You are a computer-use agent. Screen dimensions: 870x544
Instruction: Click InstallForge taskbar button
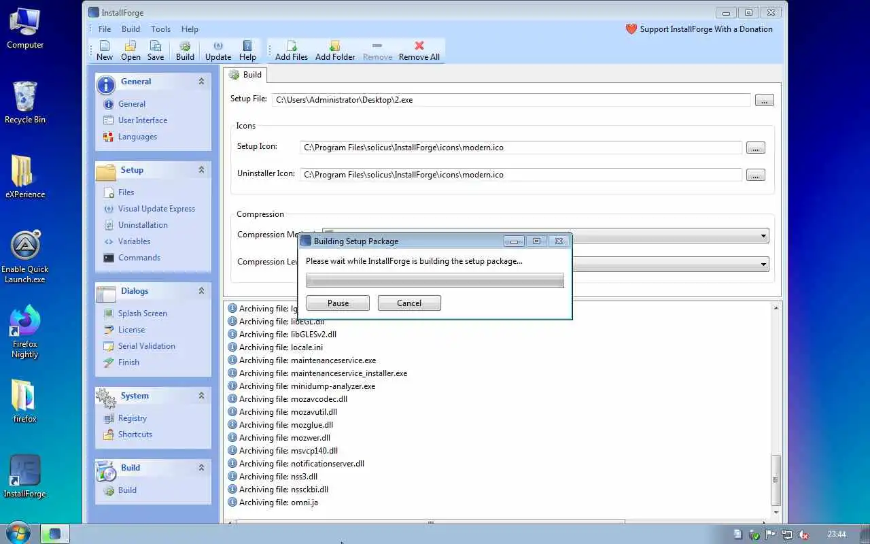click(55, 534)
